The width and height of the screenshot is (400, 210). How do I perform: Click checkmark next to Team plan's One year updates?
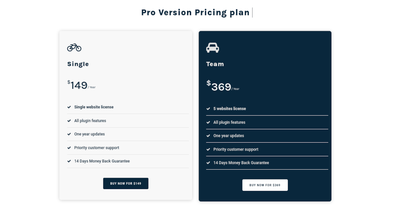click(x=208, y=136)
